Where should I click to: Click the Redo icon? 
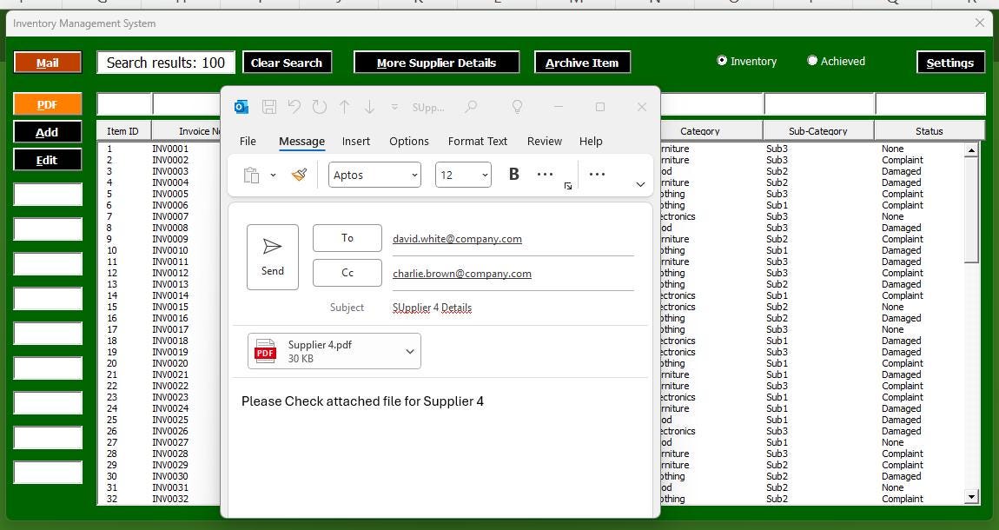coord(319,106)
